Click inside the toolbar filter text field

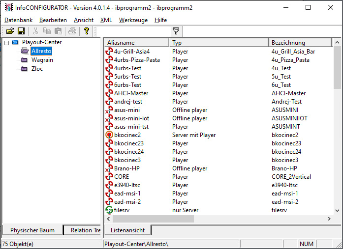[x=134, y=31]
